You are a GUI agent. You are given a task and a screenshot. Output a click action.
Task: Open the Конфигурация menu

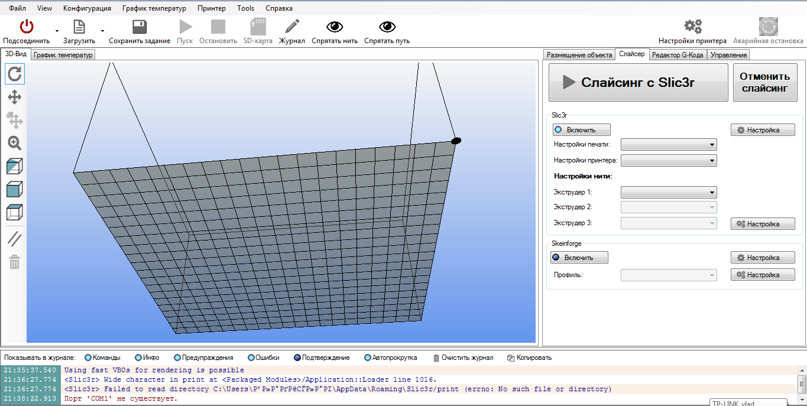87,8
